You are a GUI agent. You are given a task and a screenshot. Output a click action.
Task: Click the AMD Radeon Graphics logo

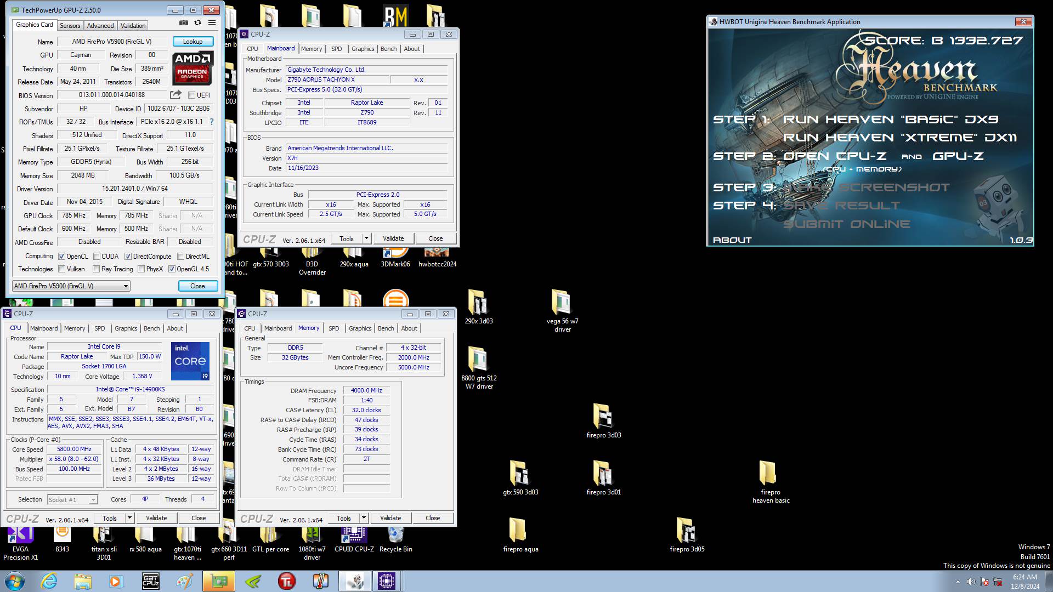(x=193, y=68)
